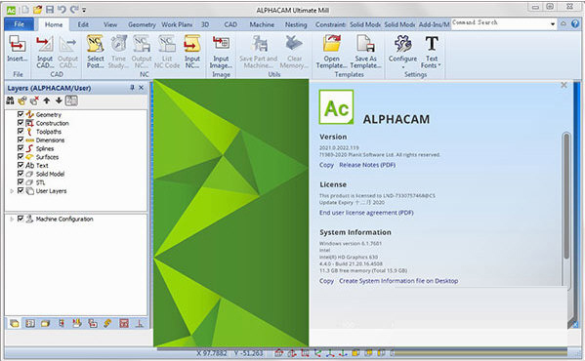Collapse the ribbon with the caret icon

tap(563, 23)
